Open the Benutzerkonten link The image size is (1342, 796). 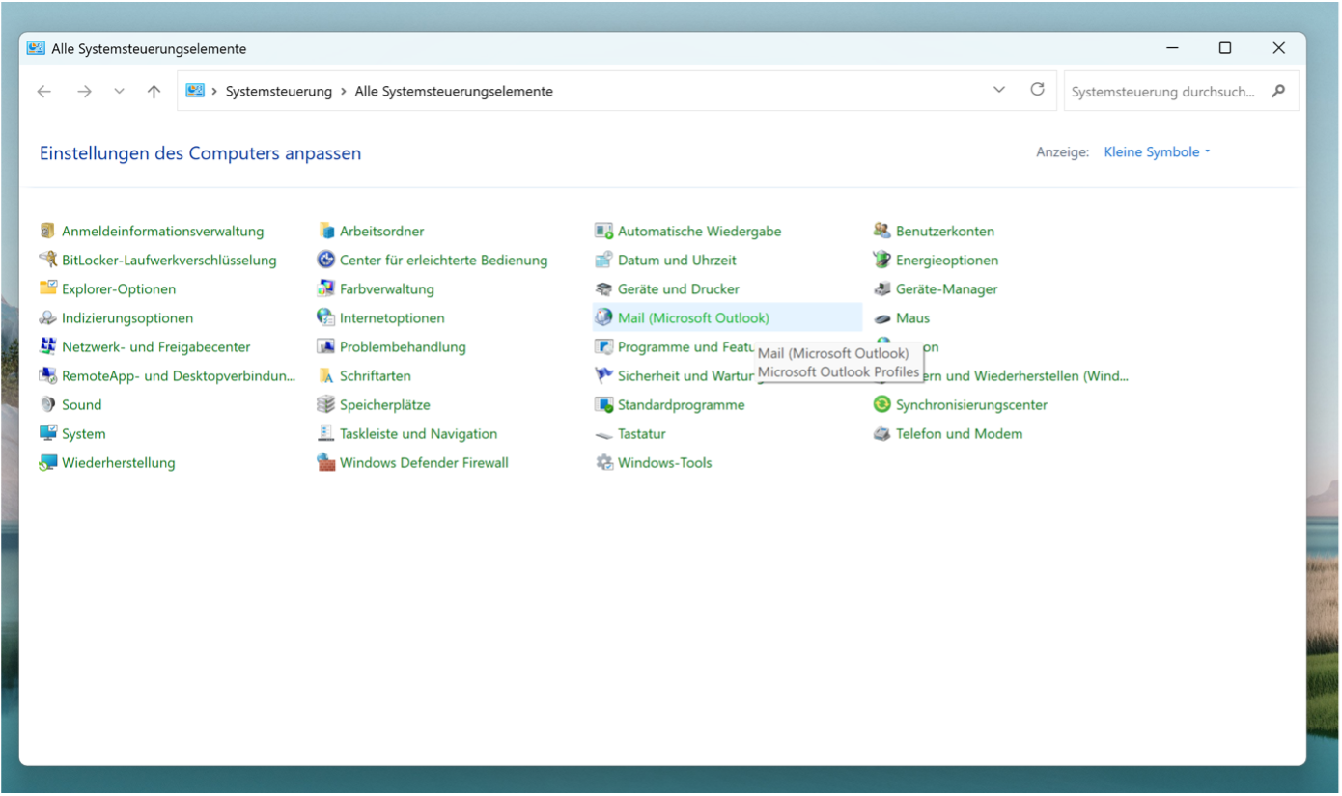point(944,232)
